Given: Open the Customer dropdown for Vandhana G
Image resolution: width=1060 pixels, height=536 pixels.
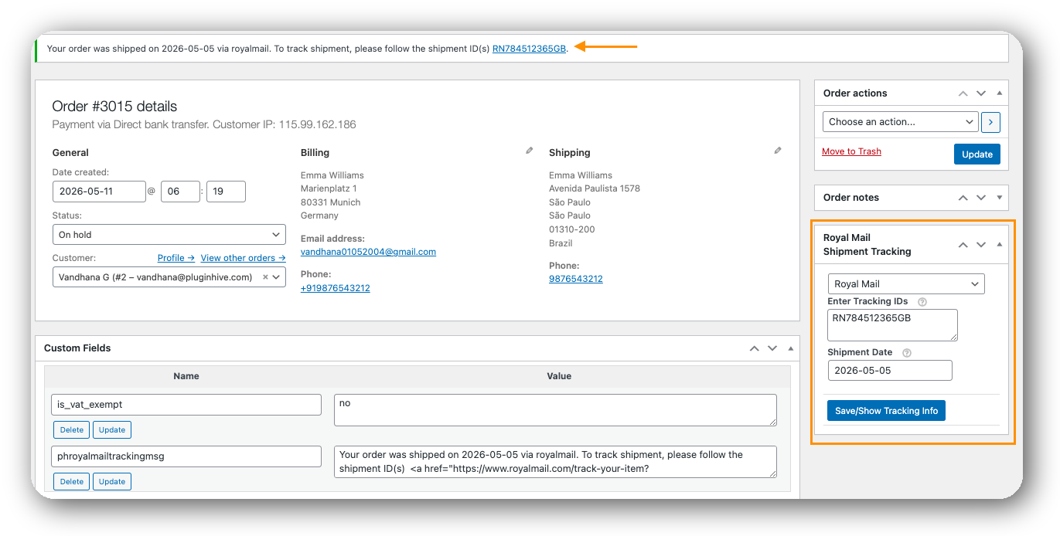Looking at the screenshot, I should click(x=169, y=277).
